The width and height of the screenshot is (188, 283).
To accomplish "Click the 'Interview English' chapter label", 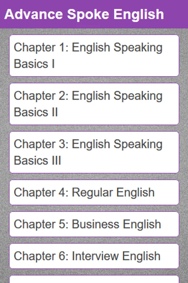I will (x=116, y=256).
